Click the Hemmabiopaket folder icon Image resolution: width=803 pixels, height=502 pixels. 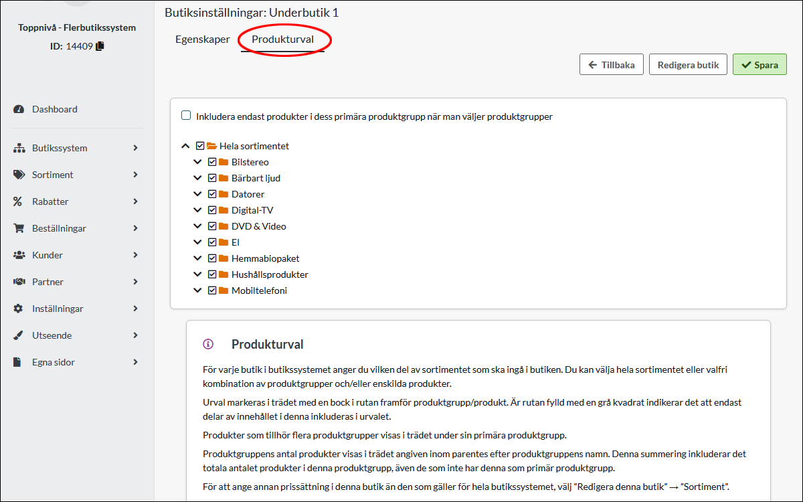[224, 258]
